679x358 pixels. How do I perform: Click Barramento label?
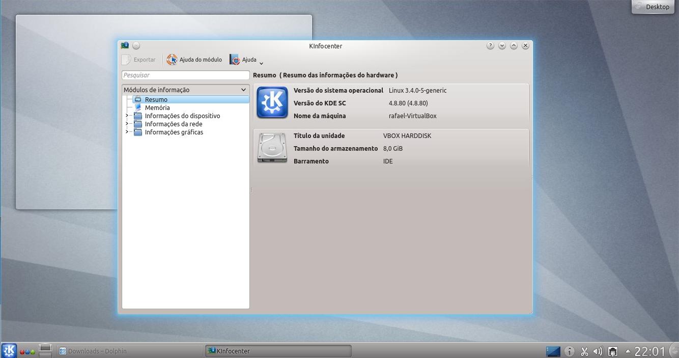pos(311,161)
